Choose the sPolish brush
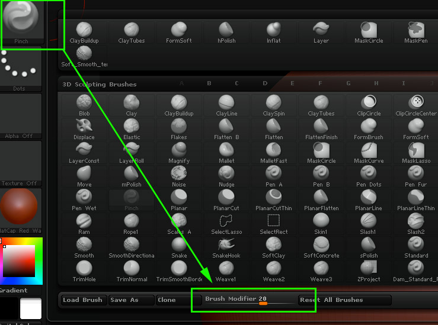 (x=369, y=247)
